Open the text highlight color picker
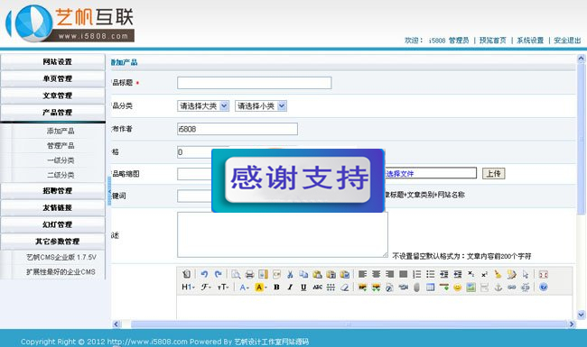 261,288
